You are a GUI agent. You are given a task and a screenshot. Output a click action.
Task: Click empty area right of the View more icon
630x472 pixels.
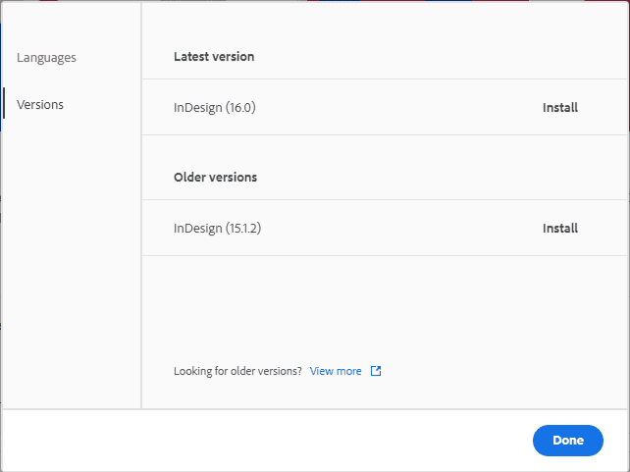[491, 371]
